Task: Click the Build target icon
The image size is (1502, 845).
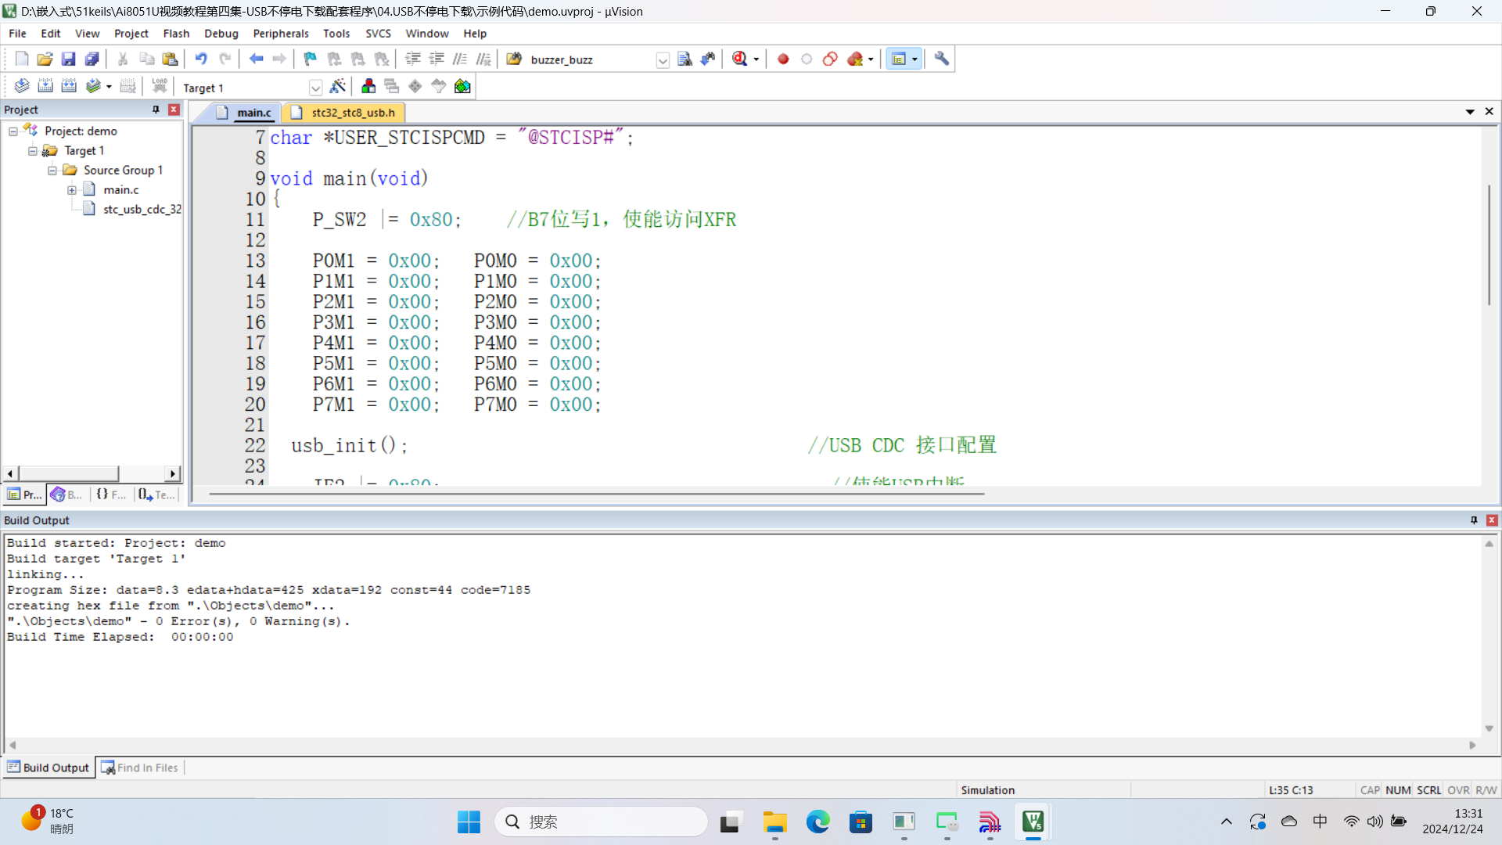Action: pyautogui.click(x=45, y=86)
